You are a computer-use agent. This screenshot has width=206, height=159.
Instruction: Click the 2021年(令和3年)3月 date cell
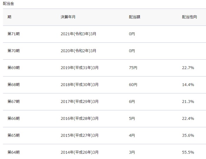click(x=78, y=34)
